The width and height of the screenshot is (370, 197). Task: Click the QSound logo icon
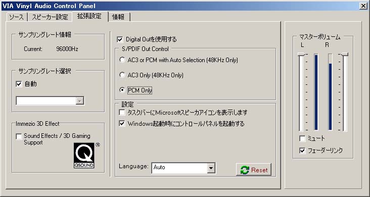click(84, 156)
